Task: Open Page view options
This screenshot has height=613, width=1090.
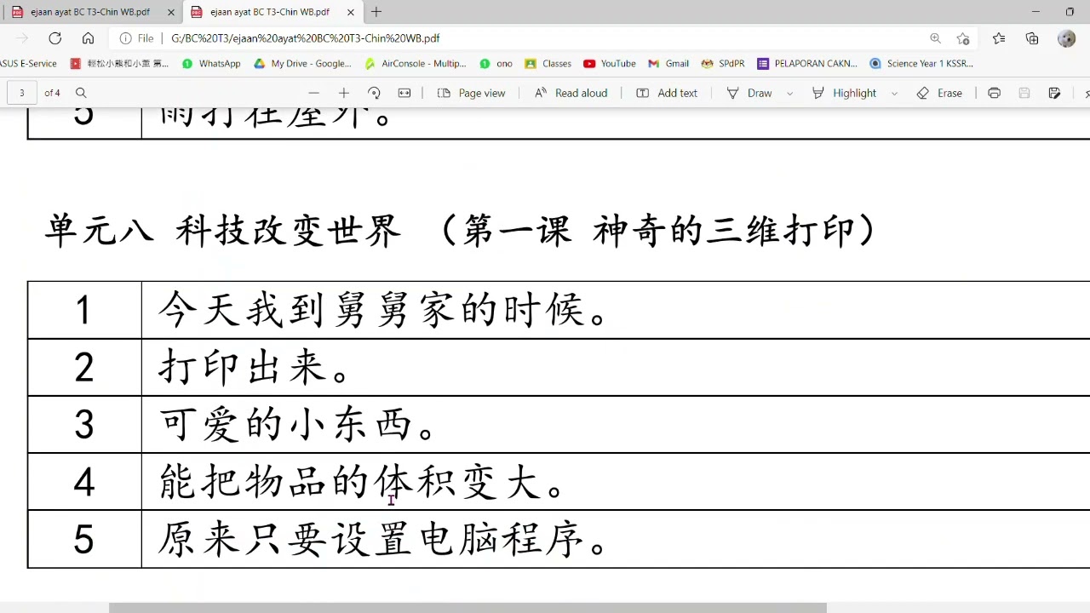Action: point(471,93)
